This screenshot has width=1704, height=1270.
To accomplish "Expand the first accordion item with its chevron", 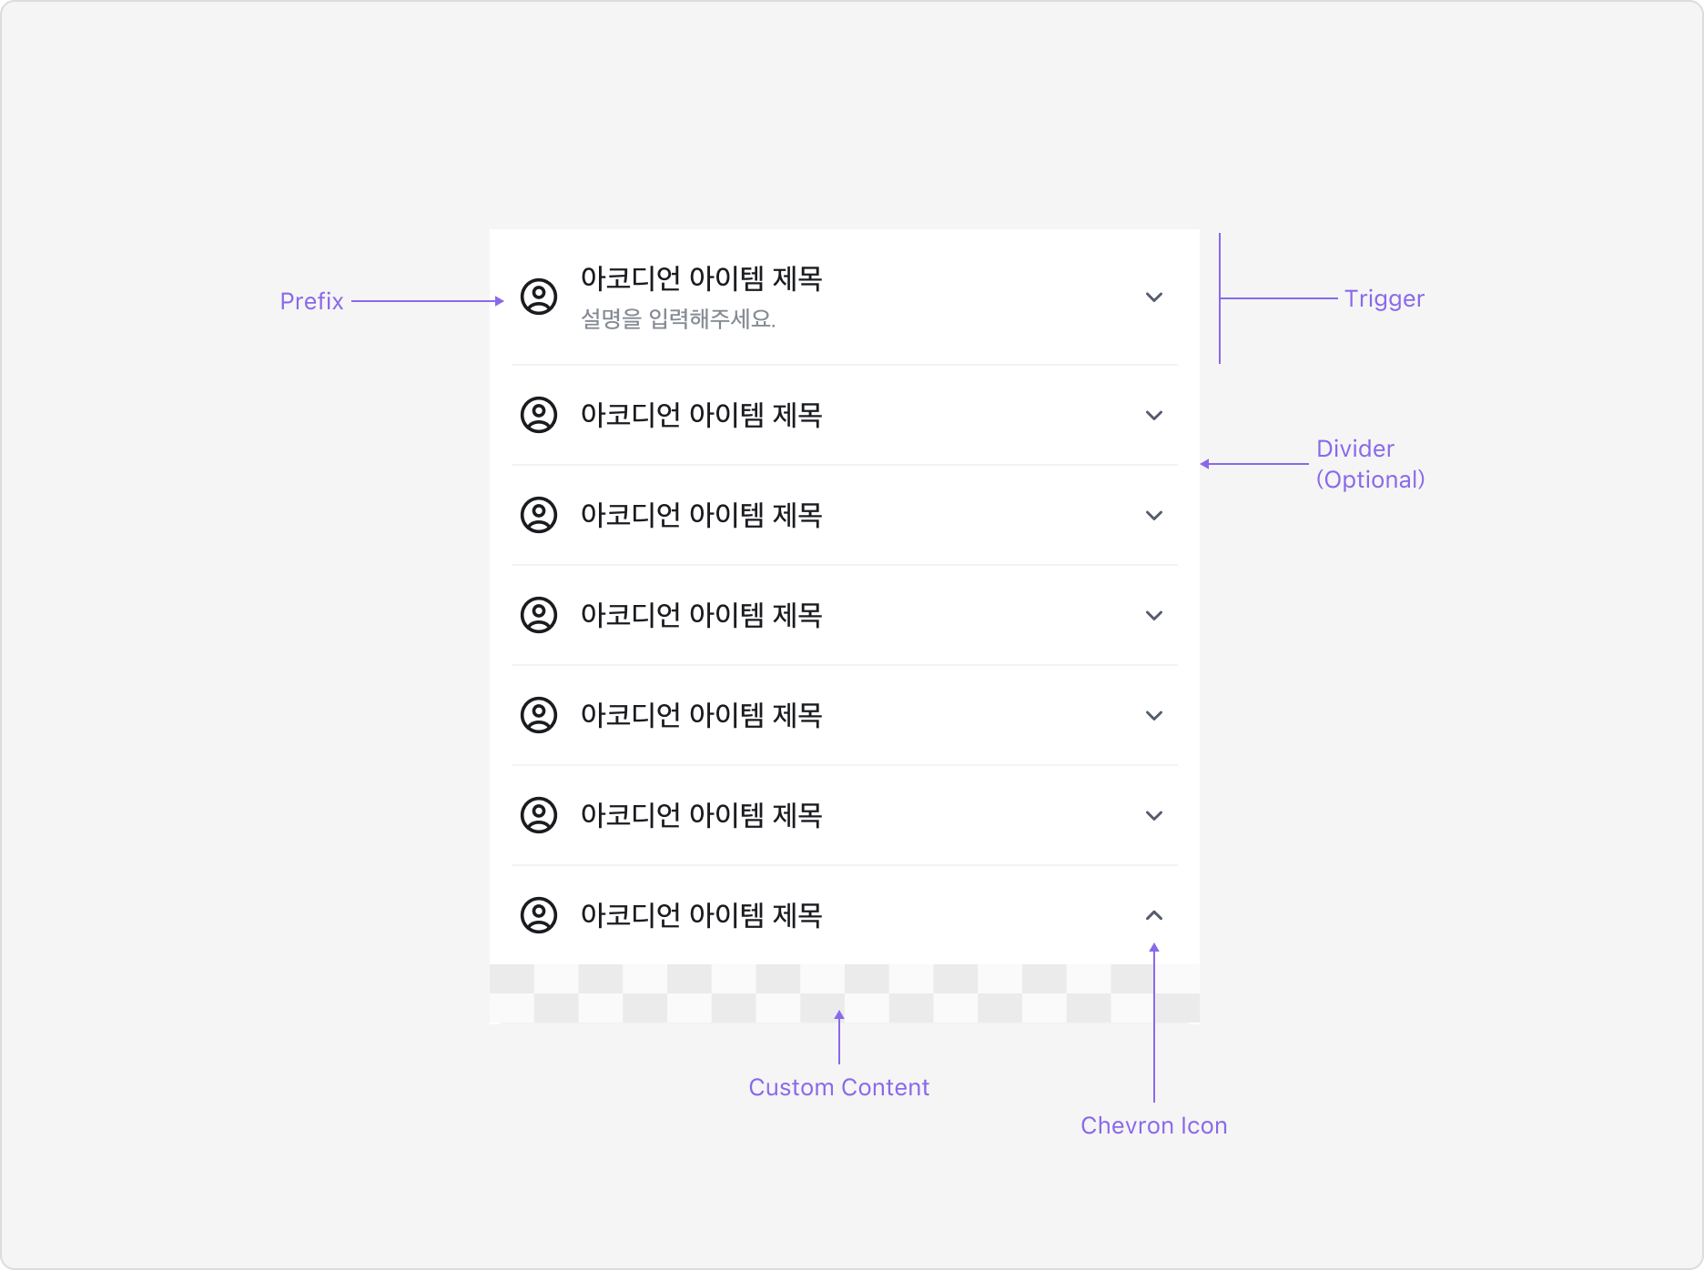I will 1154,297.
